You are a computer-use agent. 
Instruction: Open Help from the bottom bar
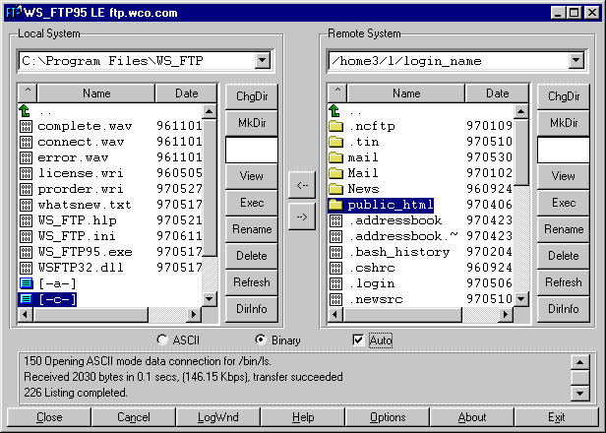point(303,417)
